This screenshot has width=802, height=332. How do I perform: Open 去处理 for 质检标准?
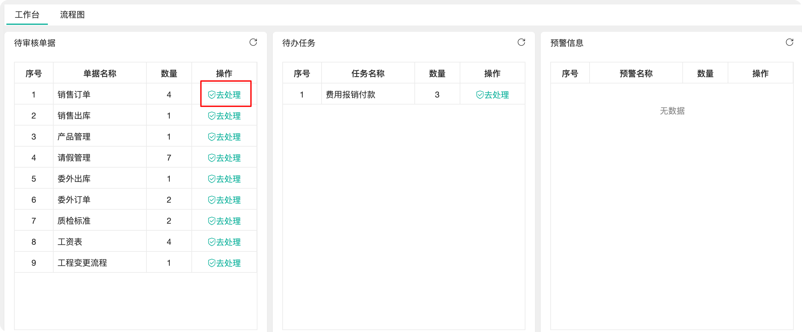(225, 221)
